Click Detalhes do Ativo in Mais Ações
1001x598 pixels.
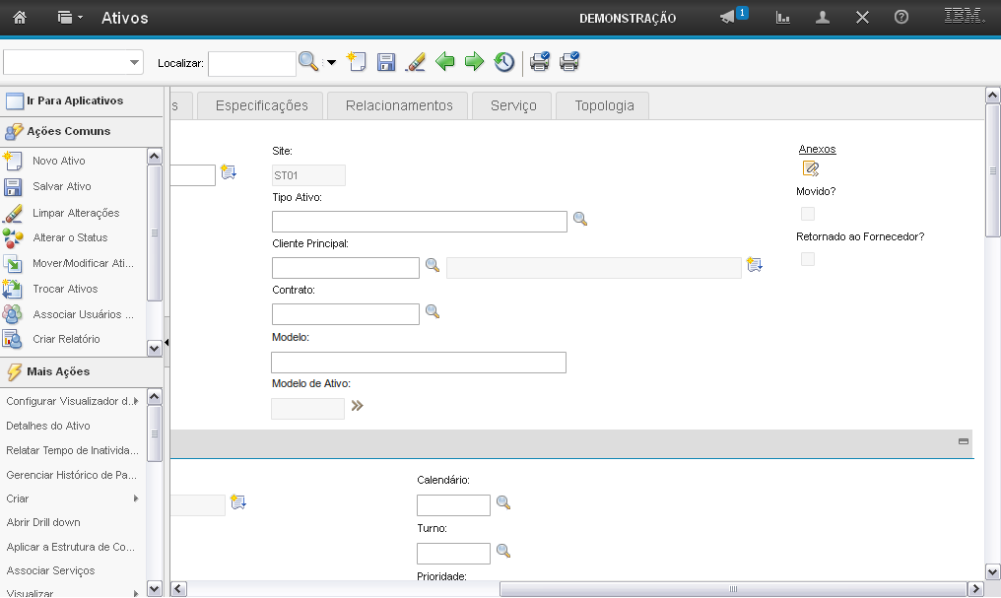coord(48,426)
